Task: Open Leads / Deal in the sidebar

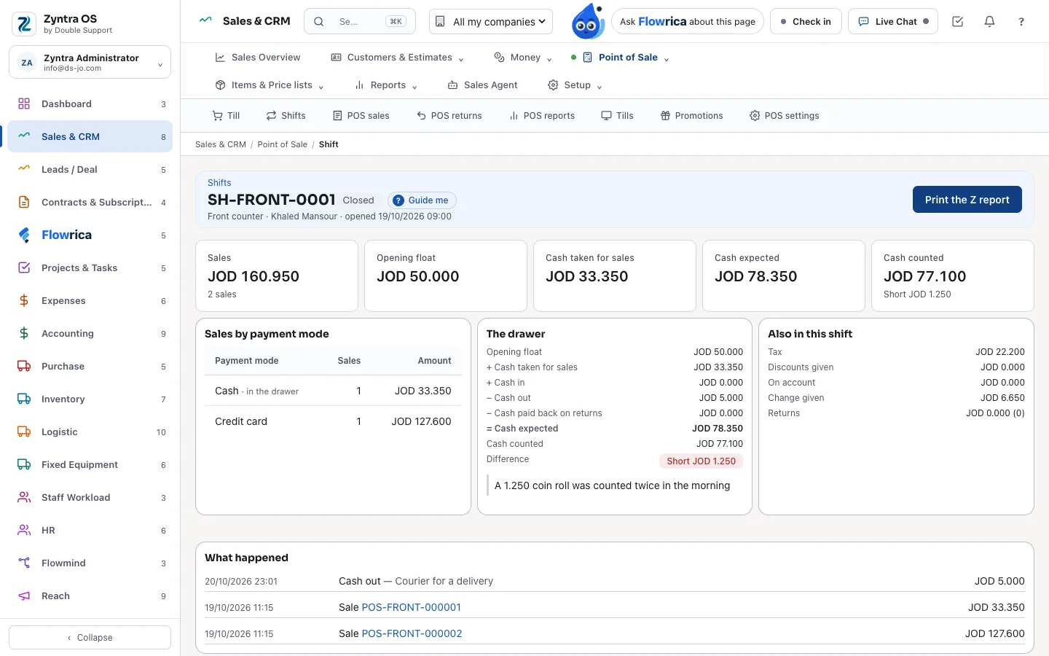Action: pyautogui.click(x=90, y=170)
